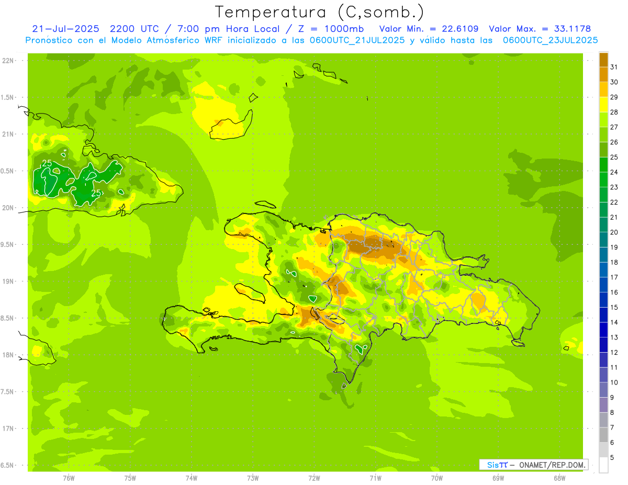
Task: Click the 'Temperatura (C,somb.)' map title
Action: click(x=320, y=12)
